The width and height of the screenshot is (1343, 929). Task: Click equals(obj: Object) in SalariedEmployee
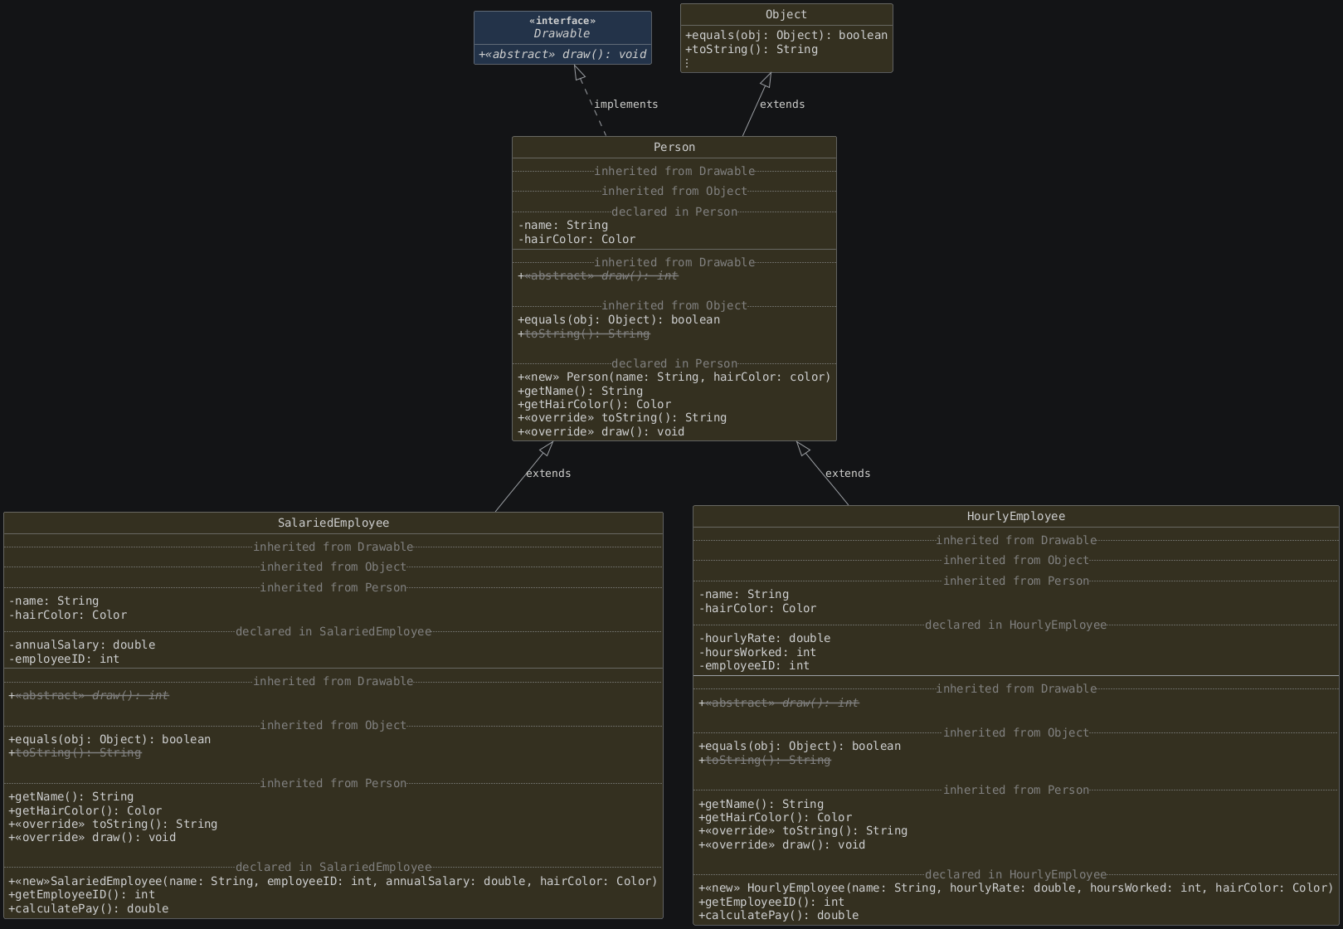[x=109, y=740]
